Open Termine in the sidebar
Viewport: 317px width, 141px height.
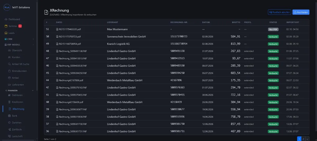(12, 26)
